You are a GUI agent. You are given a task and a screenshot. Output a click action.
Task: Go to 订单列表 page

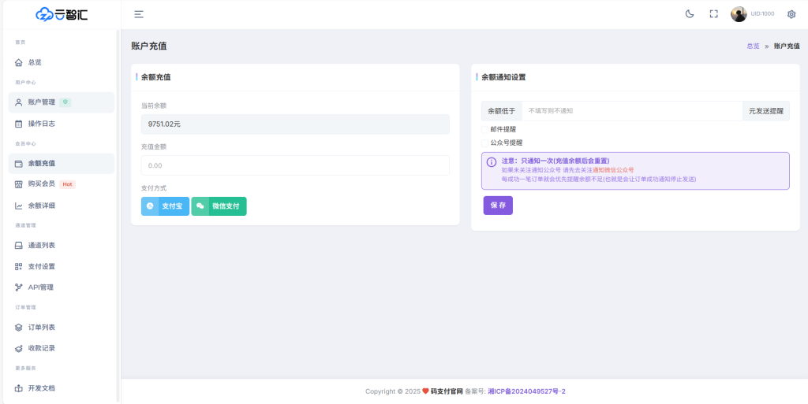coord(62,328)
